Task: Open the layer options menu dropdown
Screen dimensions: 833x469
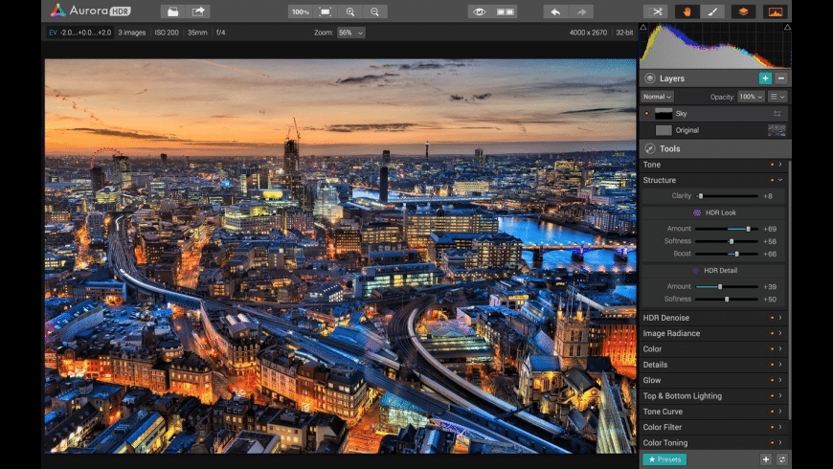Action: [x=777, y=97]
